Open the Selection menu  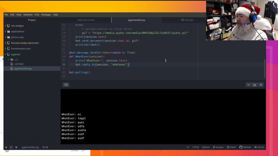click(x=28, y=15)
